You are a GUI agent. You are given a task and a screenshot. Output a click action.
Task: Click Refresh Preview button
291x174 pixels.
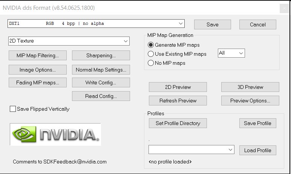pos(178,101)
